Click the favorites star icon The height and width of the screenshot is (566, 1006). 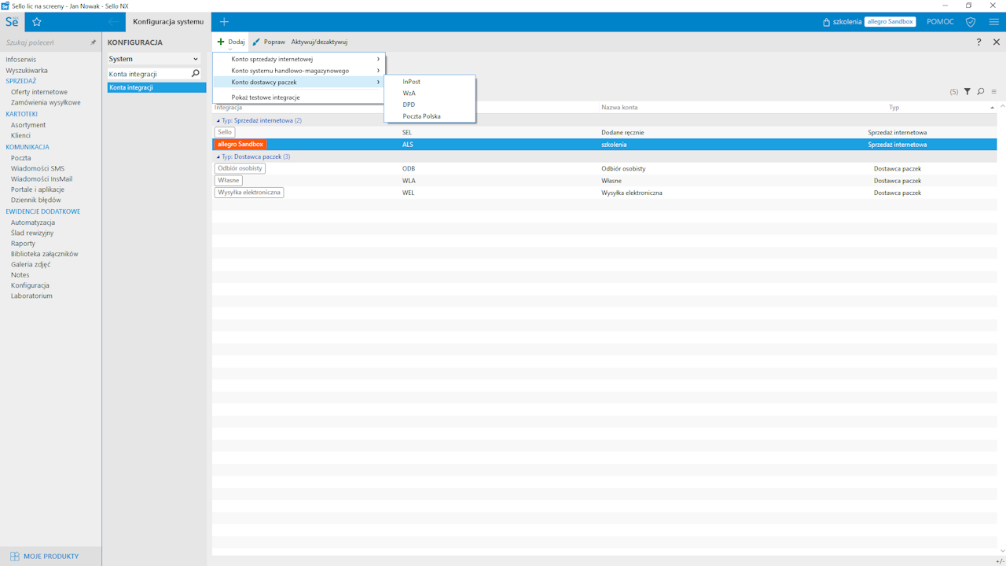(36, 22)
